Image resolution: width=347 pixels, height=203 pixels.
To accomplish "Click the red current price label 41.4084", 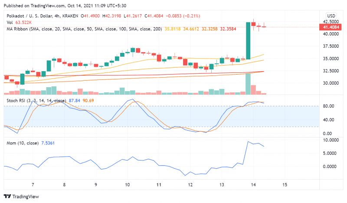I will tap(331, 27).
